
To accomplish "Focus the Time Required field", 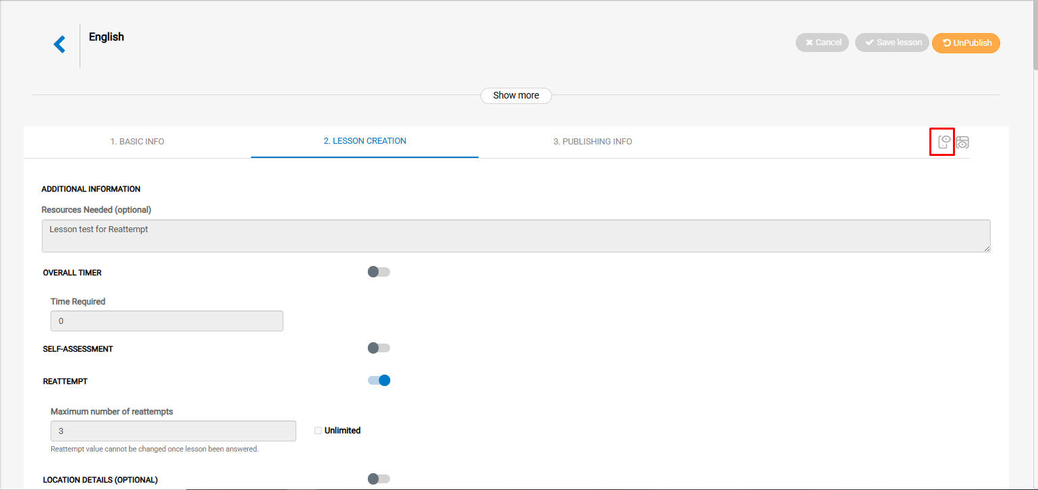I will point(167,321).
